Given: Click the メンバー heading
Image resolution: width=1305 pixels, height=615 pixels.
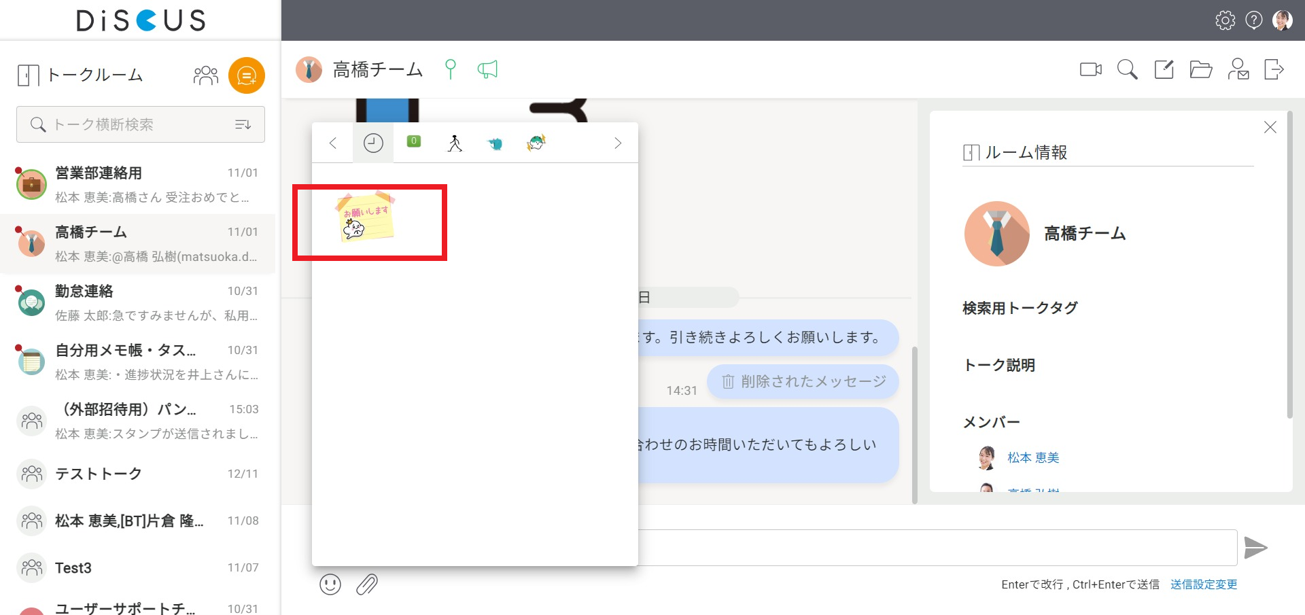Looking at the screenshot, I should [992, 422].
